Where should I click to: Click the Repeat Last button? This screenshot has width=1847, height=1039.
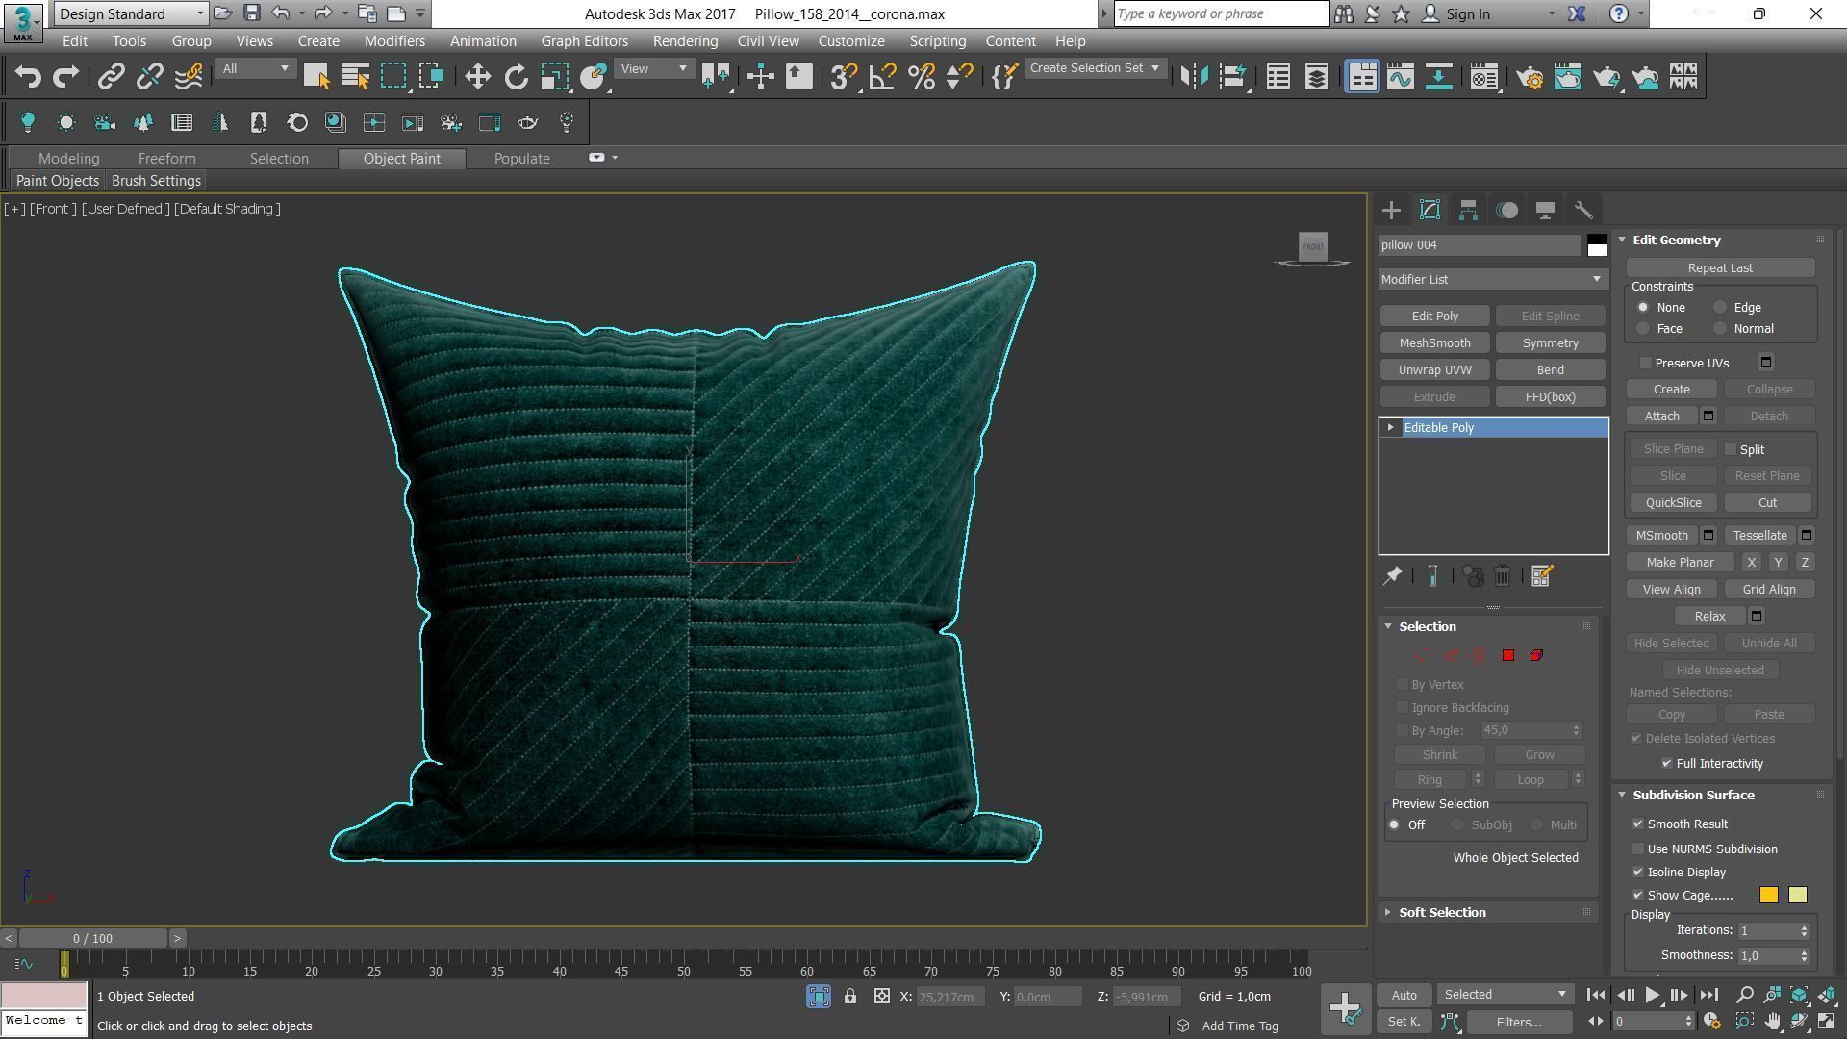tap(1720, 268)
